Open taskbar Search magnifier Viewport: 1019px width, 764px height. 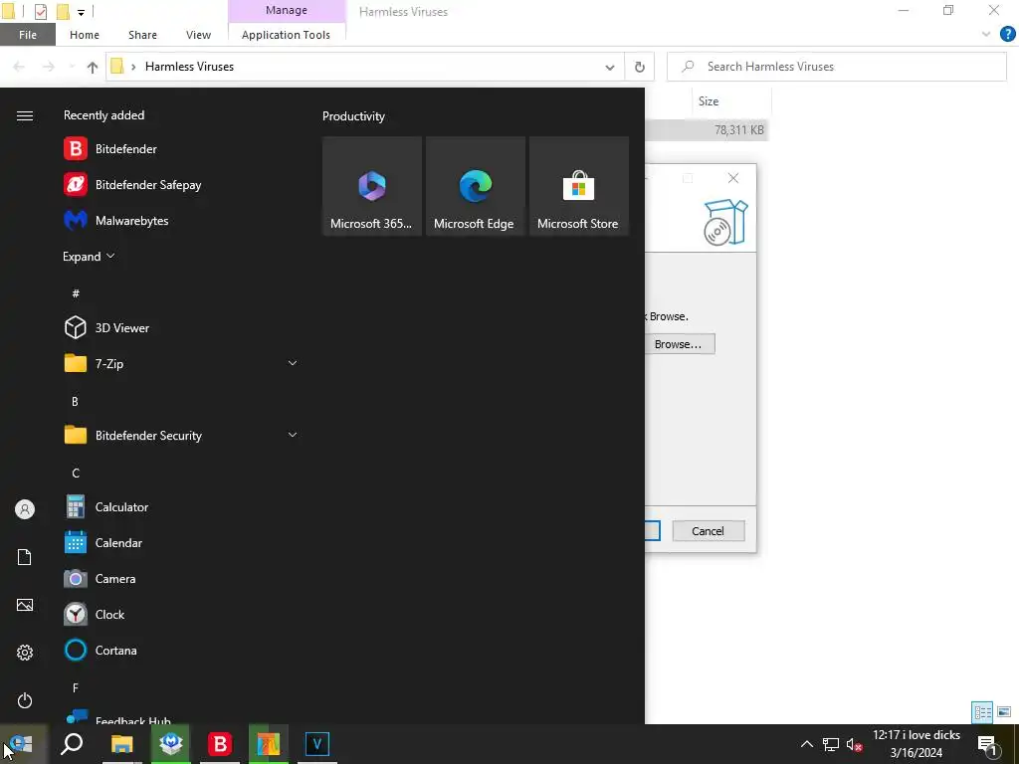[72, 744]
